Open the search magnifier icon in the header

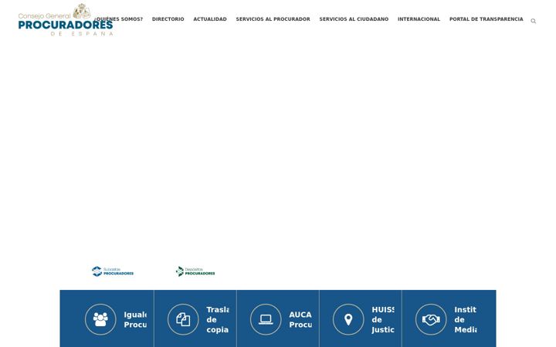[533, 22]
